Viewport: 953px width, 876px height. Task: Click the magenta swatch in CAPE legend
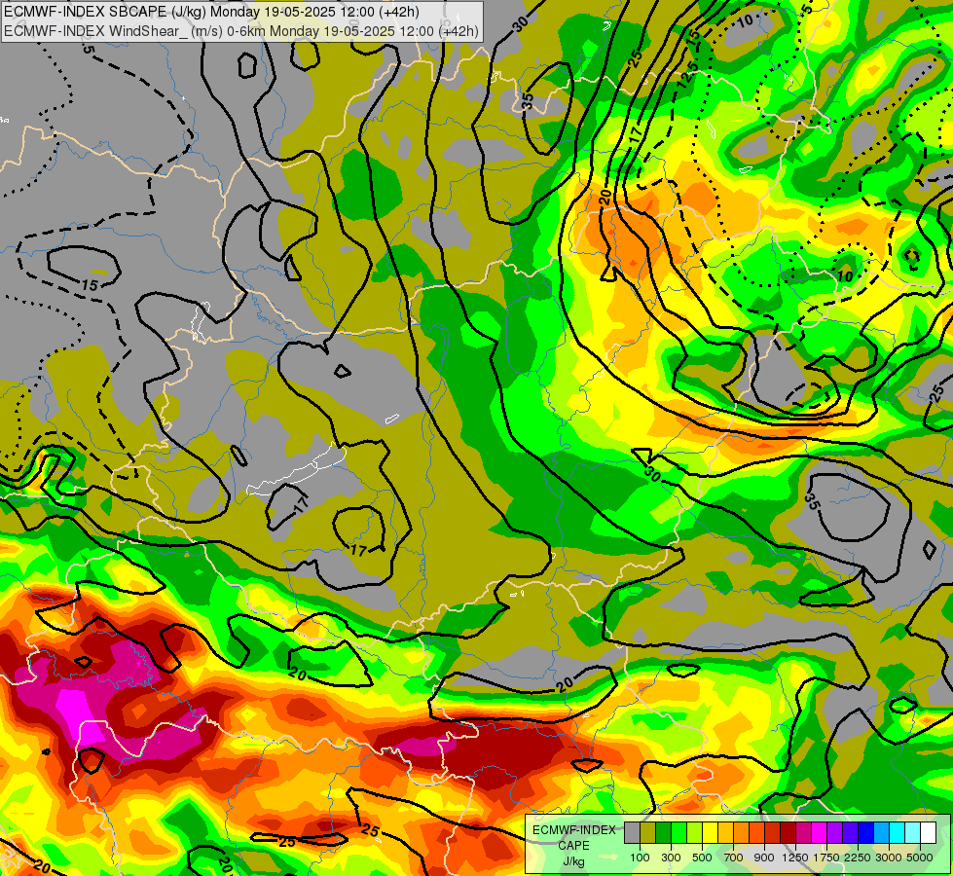tap(819, 833)
